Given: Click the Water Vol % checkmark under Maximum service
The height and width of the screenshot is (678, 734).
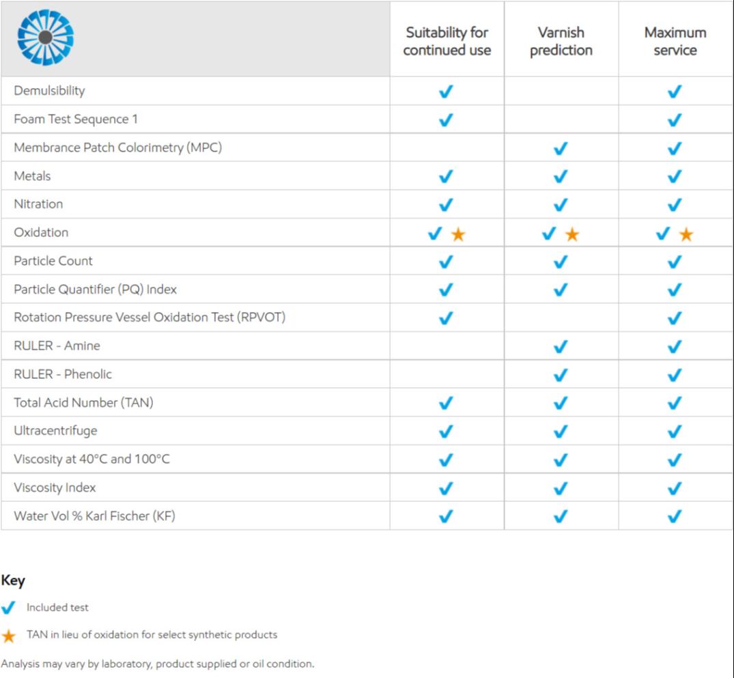Looking at the screenshot, I should click(675, 517).
